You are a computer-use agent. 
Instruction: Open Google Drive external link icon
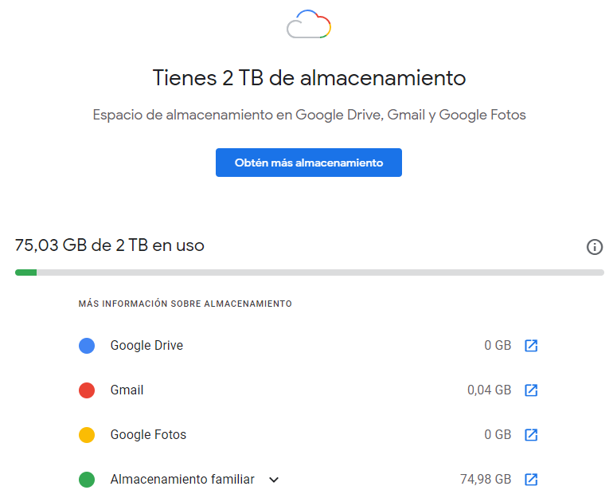[x=531, y=346]
